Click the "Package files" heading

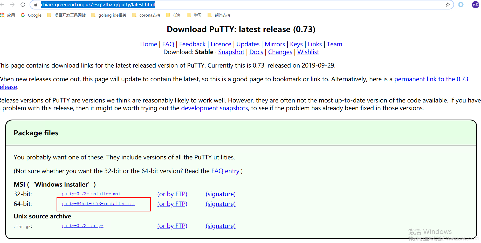(x=36, y=133)
